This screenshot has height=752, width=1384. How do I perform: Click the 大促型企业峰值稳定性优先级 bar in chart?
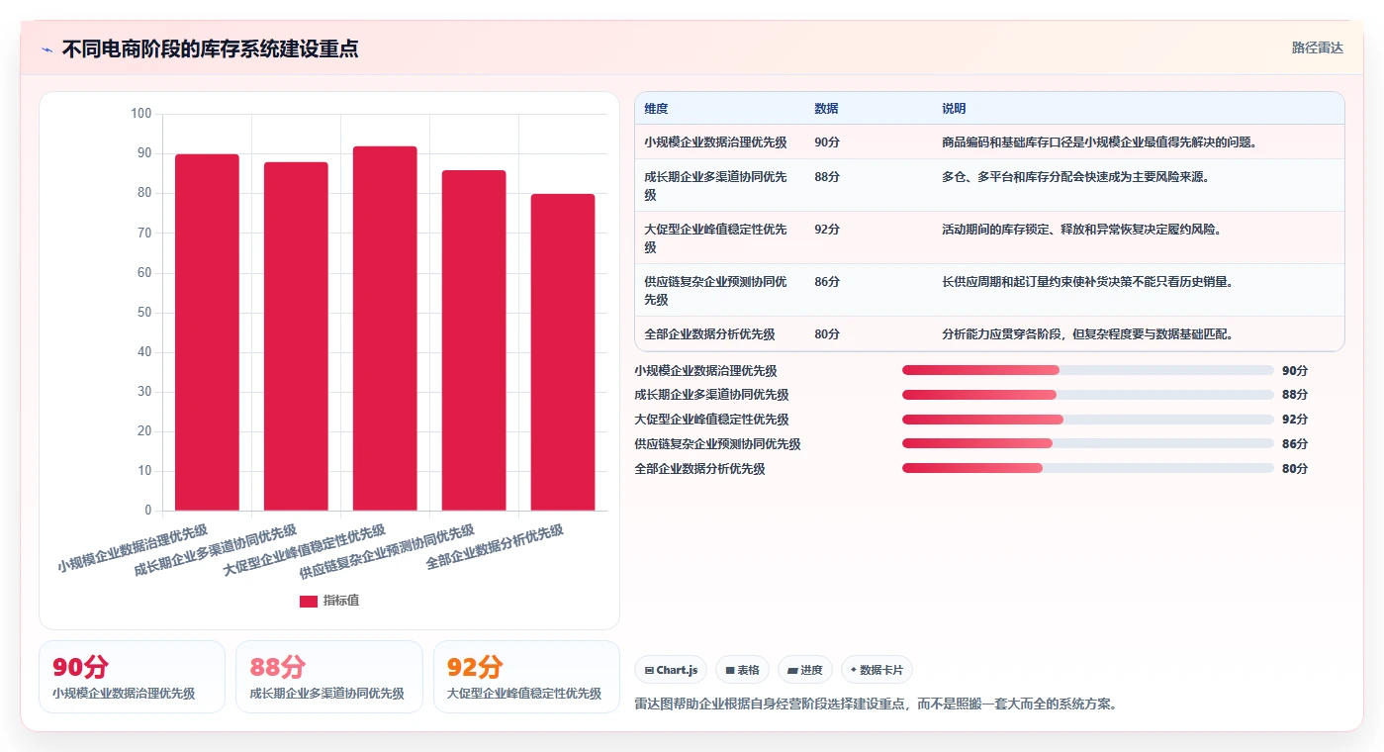click(385, 329)
